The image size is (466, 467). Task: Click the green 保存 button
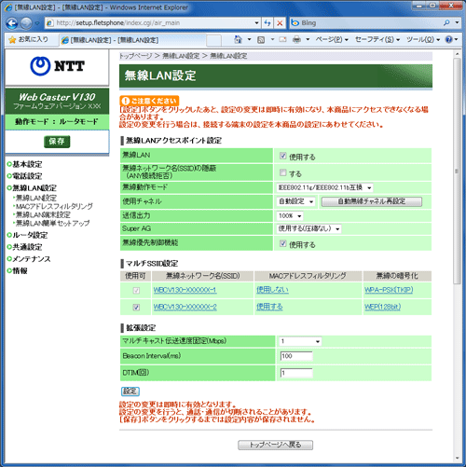click(57, 142)
